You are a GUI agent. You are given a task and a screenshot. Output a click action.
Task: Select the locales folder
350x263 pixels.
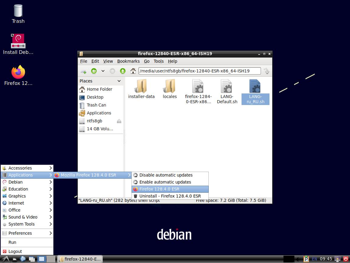170,89
